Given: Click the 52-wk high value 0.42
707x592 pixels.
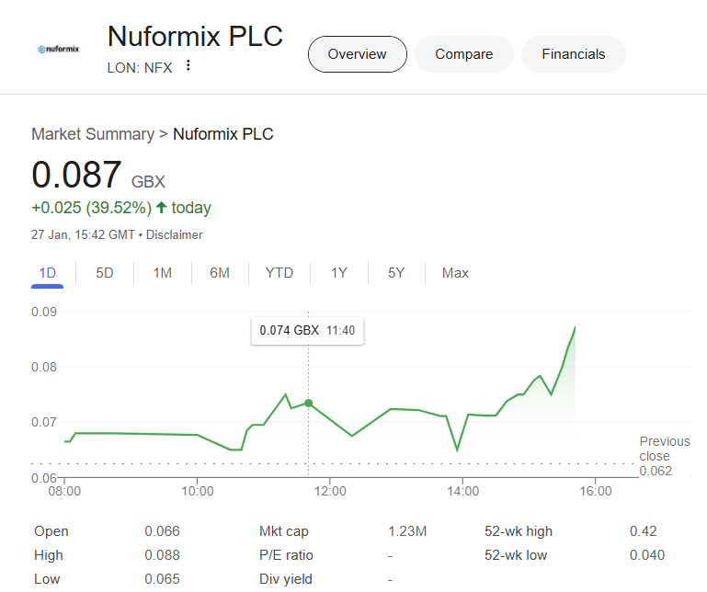Looking at the screenshot, I should coord(644,531).
